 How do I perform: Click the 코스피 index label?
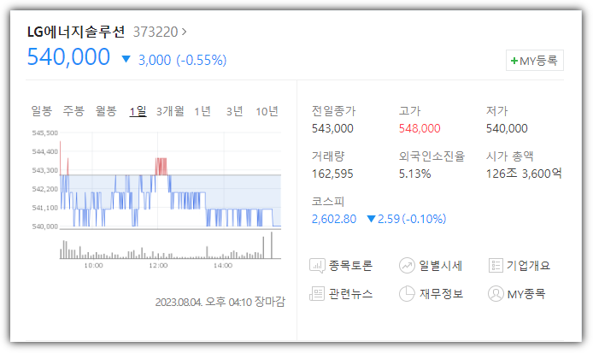328,201
